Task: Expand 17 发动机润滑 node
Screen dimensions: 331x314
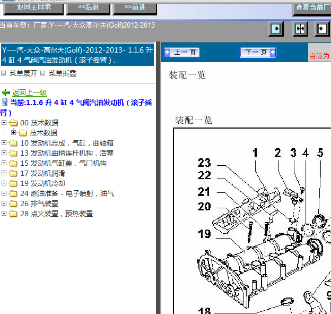Action: (x=4, y=173)
